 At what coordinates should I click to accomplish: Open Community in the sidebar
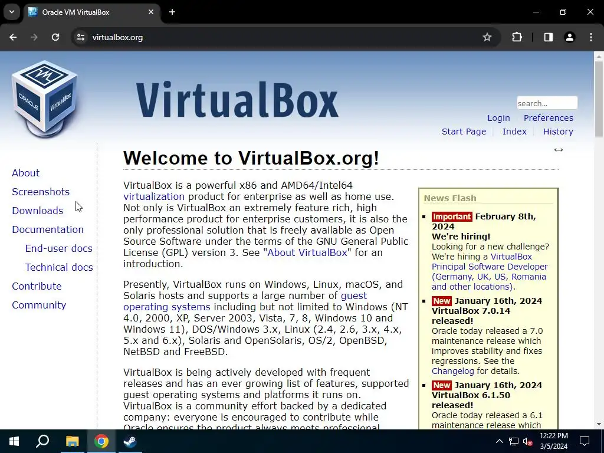coord(39,305)
